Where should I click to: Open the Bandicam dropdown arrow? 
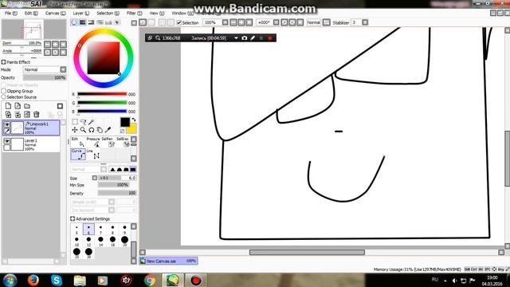pyautogui.click(x=236, y=38)
